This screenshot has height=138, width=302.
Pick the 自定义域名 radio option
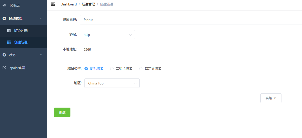click(x=141, y=69)
